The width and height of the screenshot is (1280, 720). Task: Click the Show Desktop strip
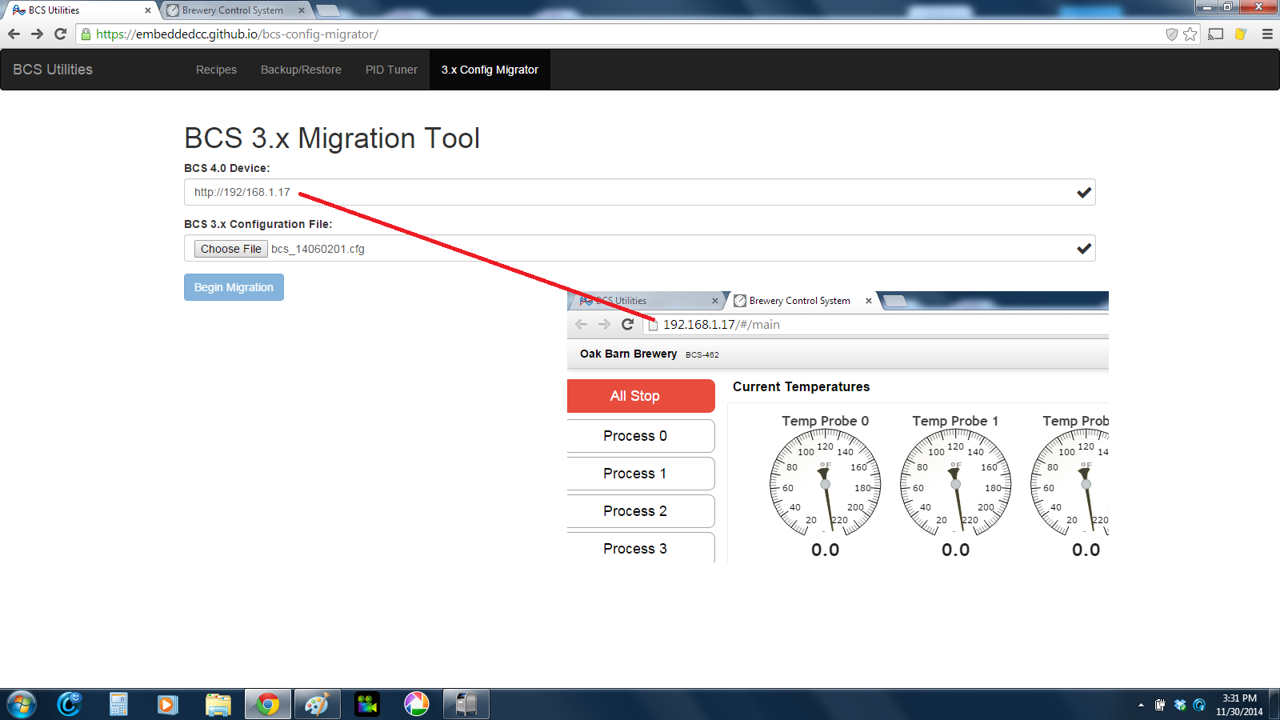[1274, 705]
